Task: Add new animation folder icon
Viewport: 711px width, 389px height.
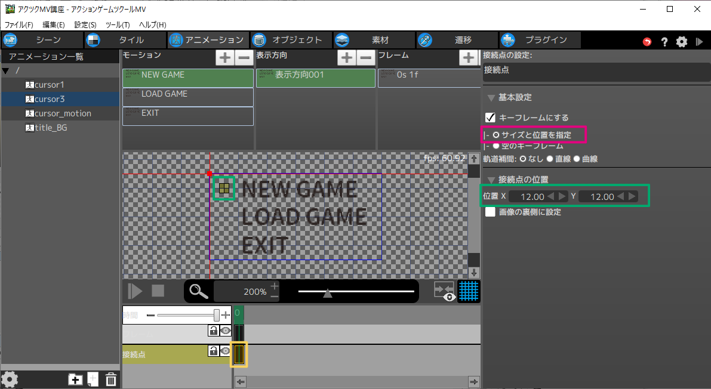Action: (x=75, y=379)
